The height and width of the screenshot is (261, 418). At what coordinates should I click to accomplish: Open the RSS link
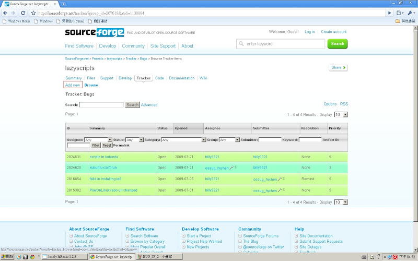pos(344,104)
